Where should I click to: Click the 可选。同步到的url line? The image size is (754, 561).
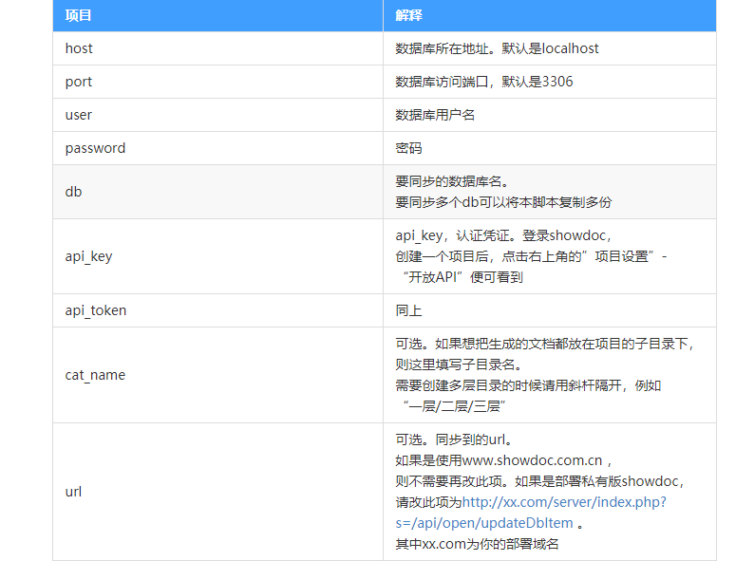(x=455, y=439)
